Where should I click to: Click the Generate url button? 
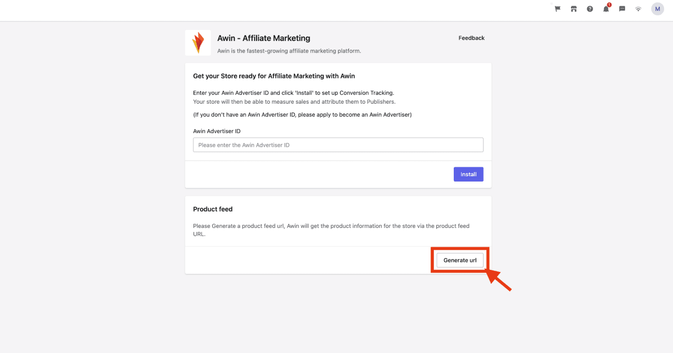(460, 260)
